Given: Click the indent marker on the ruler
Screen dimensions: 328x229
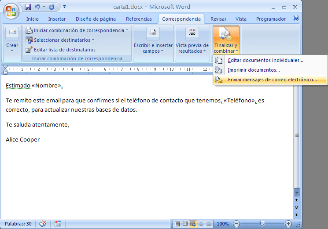Looking at the screenshot, I should point(5,70).
